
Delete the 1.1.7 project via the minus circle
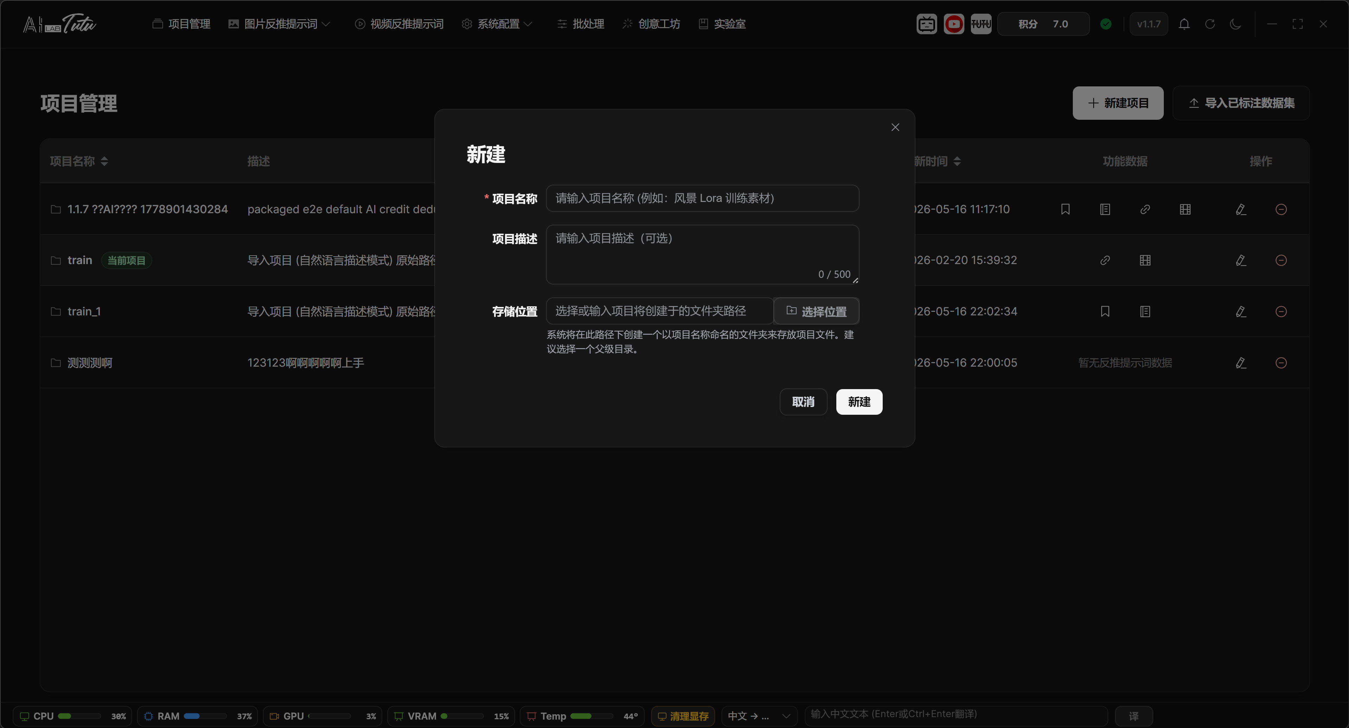pos(1281,209)
